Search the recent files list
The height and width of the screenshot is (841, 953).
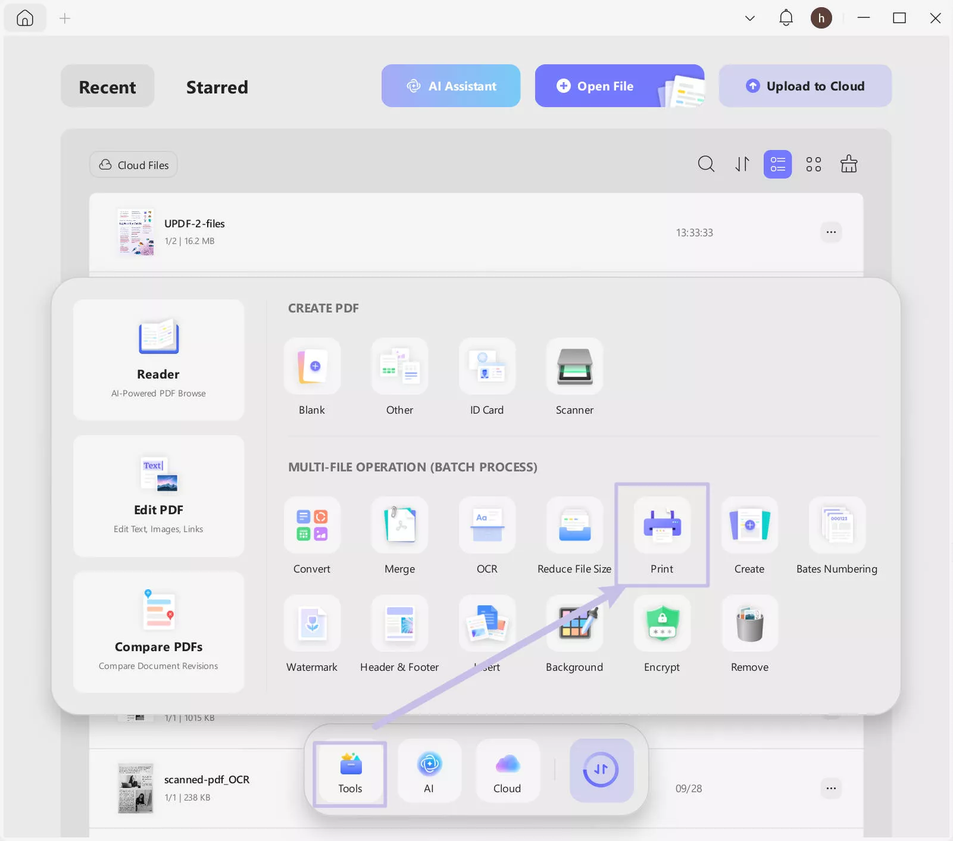coord(706,164)
